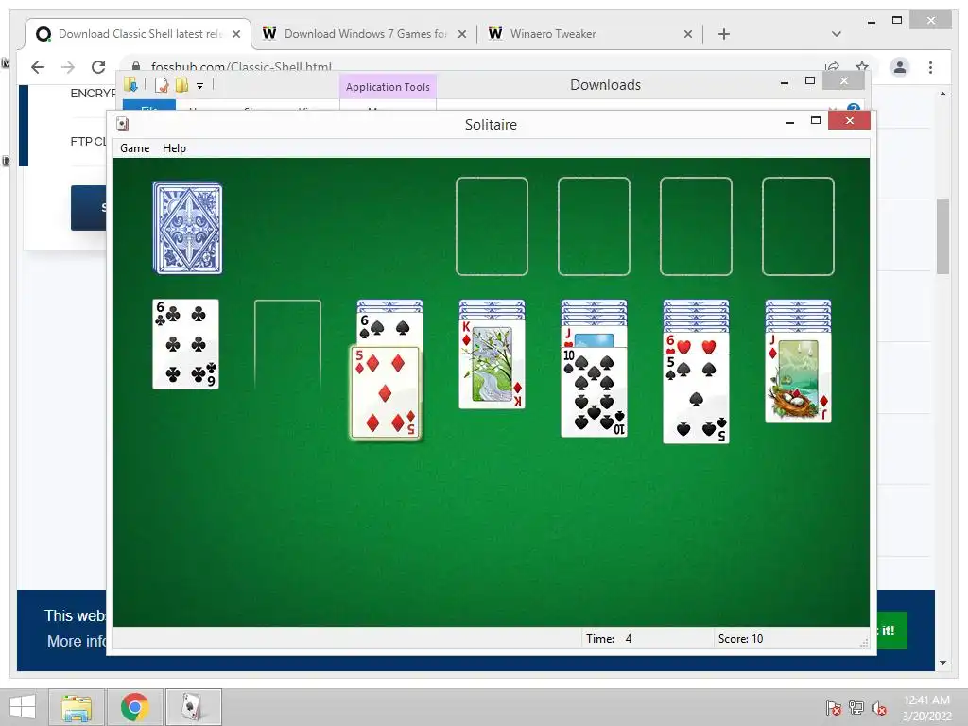The image size is (968, 726).
Task: Select the 6 of clubs card
Action: click(x=186, y=344)
